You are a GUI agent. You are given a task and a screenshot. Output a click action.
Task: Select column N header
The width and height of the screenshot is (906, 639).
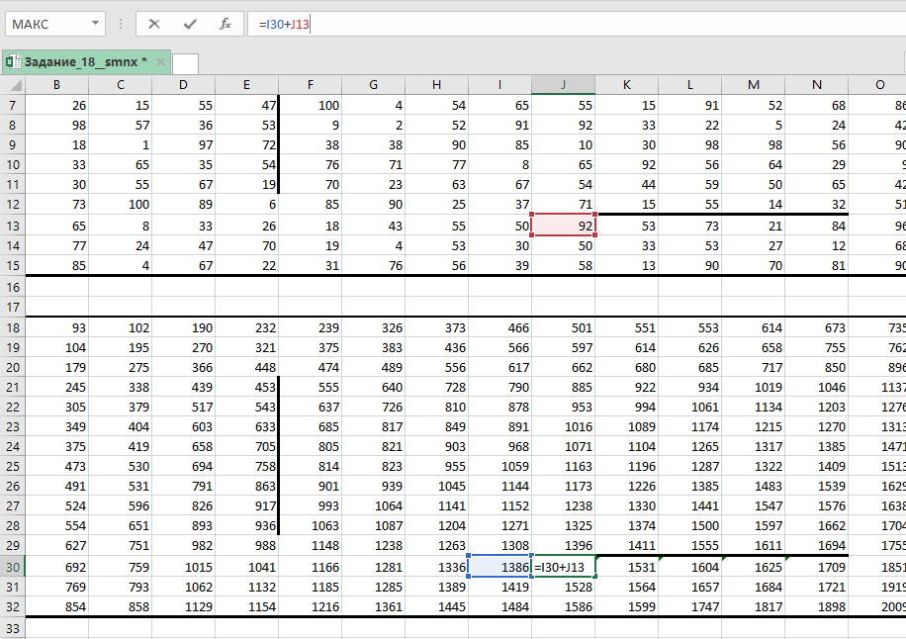816,85
